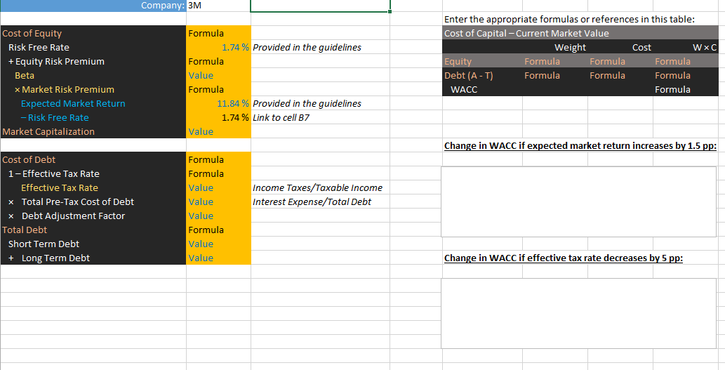
Task: Click the Provided in the guidelines note beside 11.84 %
Action: 307,104
